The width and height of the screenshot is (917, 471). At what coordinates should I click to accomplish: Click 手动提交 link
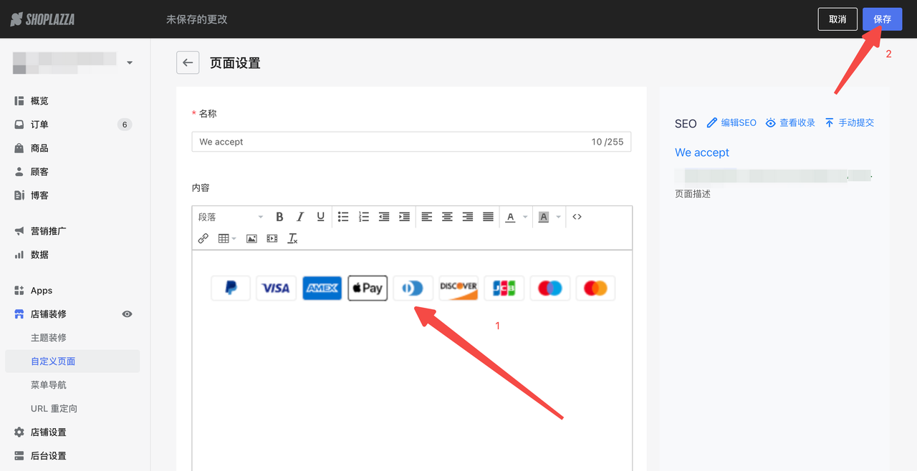[x=850, y=123]
